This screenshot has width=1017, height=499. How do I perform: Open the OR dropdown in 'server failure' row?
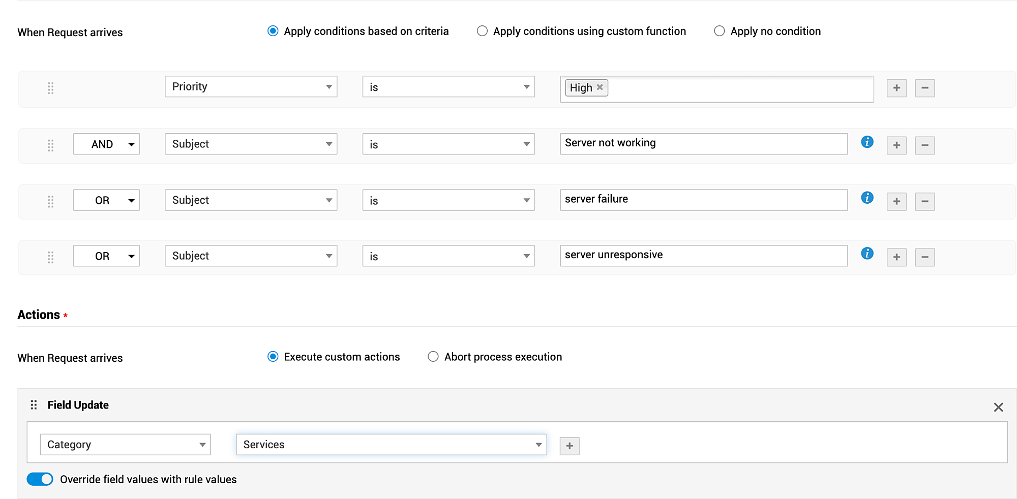point(106,200)
